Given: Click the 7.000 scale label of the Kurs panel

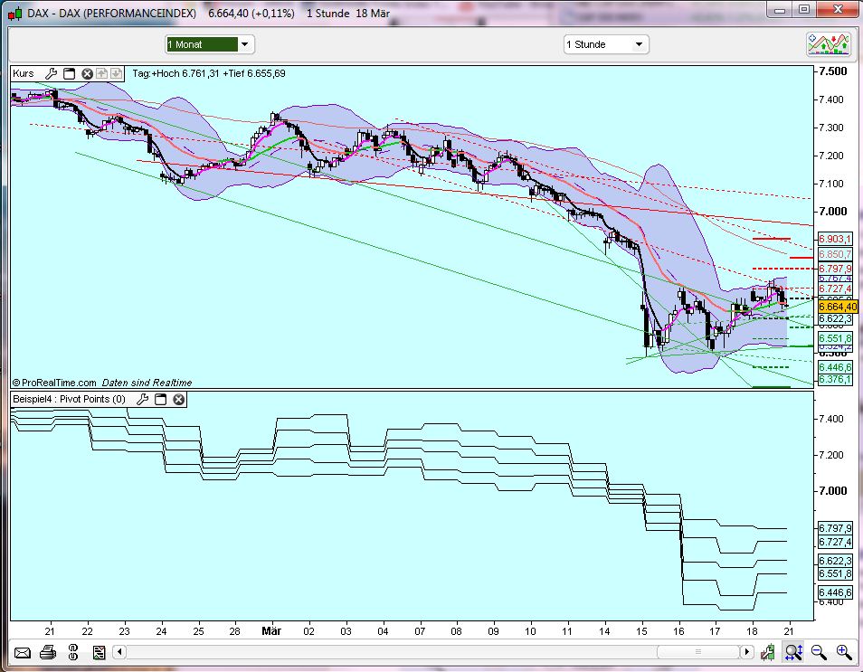Looking at the screenshot, I should [x=833, y=212].
